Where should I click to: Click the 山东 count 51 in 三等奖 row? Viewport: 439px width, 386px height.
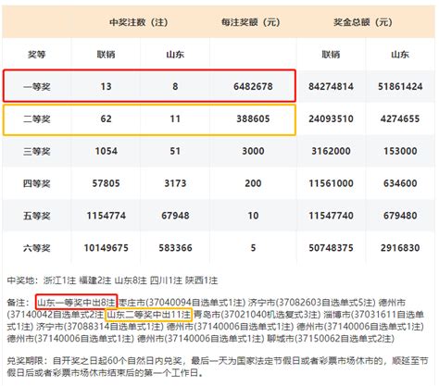click(x=175, y=151)
